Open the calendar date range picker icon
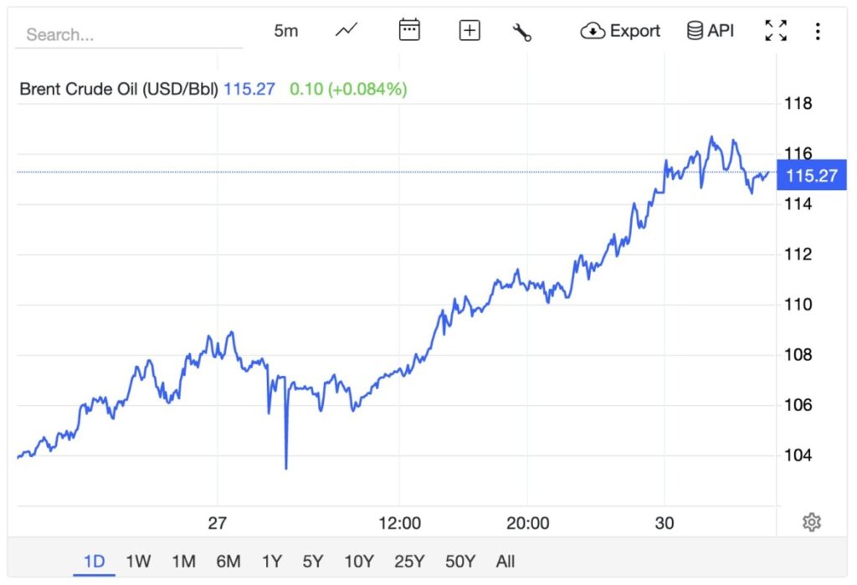 pyautogui.click(x=409, y=30)
